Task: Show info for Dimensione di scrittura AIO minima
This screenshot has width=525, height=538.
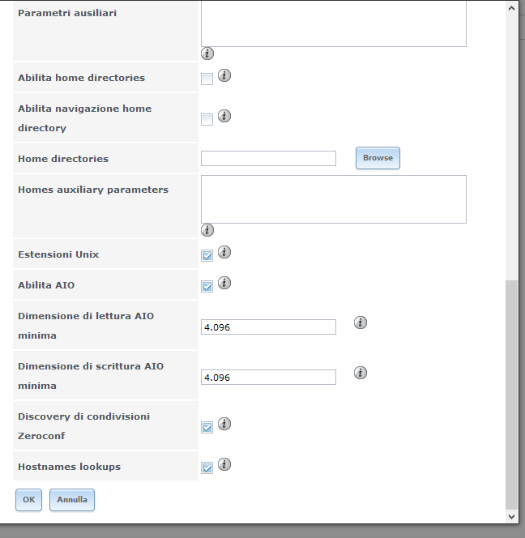Action: click(361, 373)
